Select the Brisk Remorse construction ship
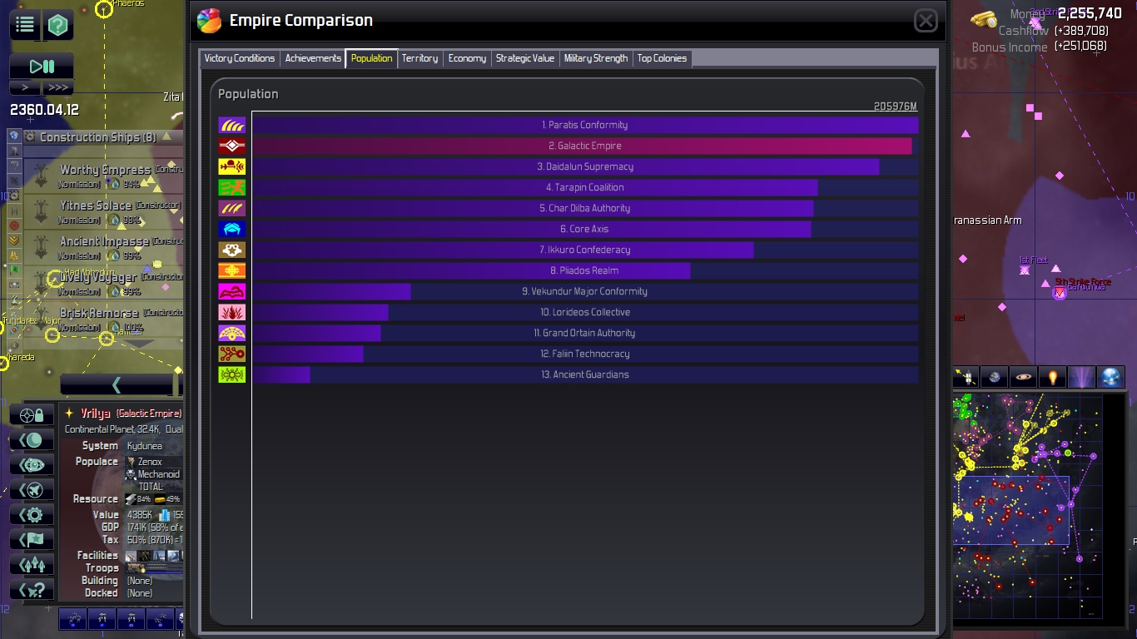The height and width of the screenshot is (639, 1137). point(103,319)
